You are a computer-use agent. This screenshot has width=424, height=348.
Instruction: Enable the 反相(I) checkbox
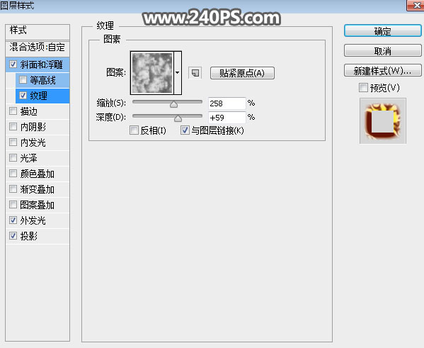point(134,130)
